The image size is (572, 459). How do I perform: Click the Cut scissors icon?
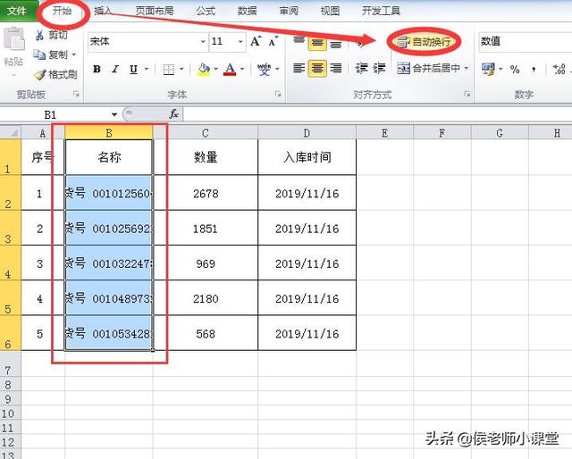point(40,36)
